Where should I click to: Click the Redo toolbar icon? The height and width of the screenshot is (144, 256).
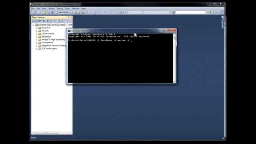coord(105,12)
